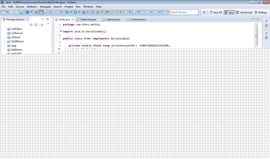Open the Refactor menu
Screen dimensions: 270x159
point(32,6)
